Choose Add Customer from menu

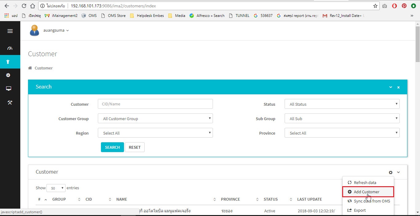tap(368, 192)
